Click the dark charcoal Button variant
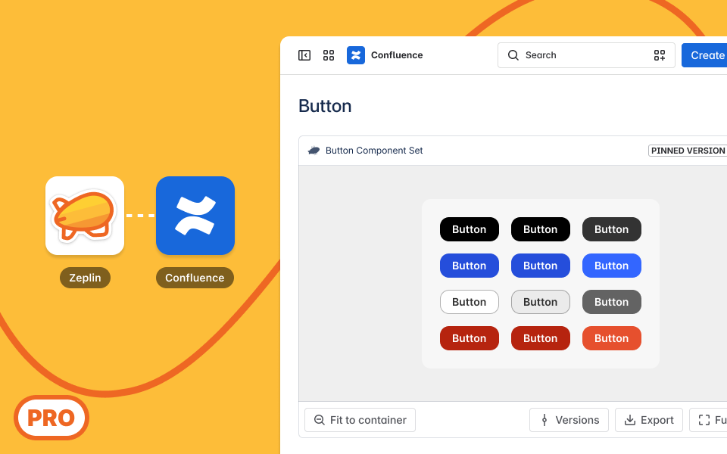The width and height of the screenshot is (727, 454). (x=612, y=229)
